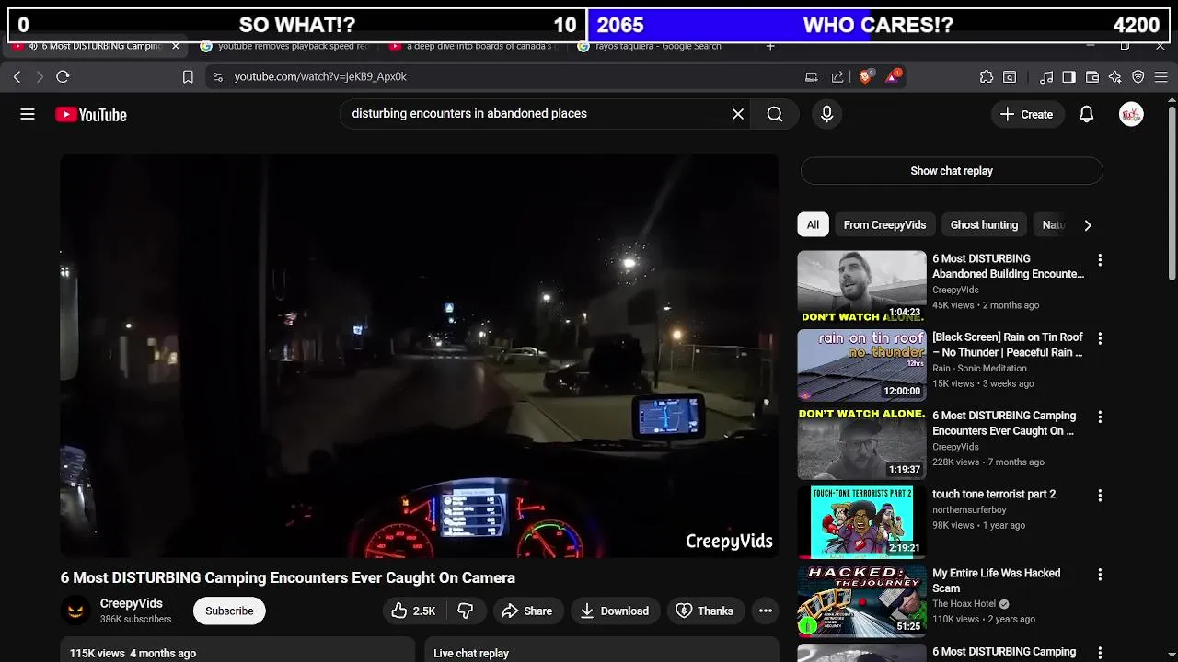Go to the YouTube home logo

pyautogui.click(x=90, y=115)
